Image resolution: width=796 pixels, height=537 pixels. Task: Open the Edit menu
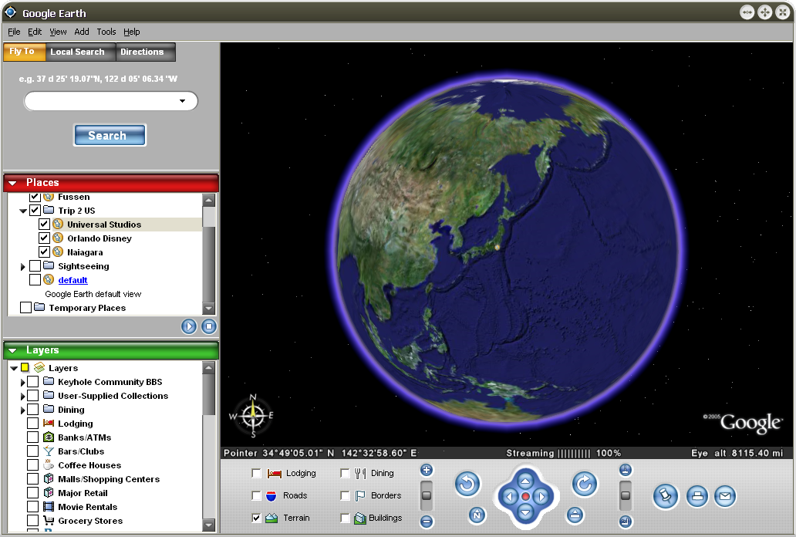[x=35, y=32]
